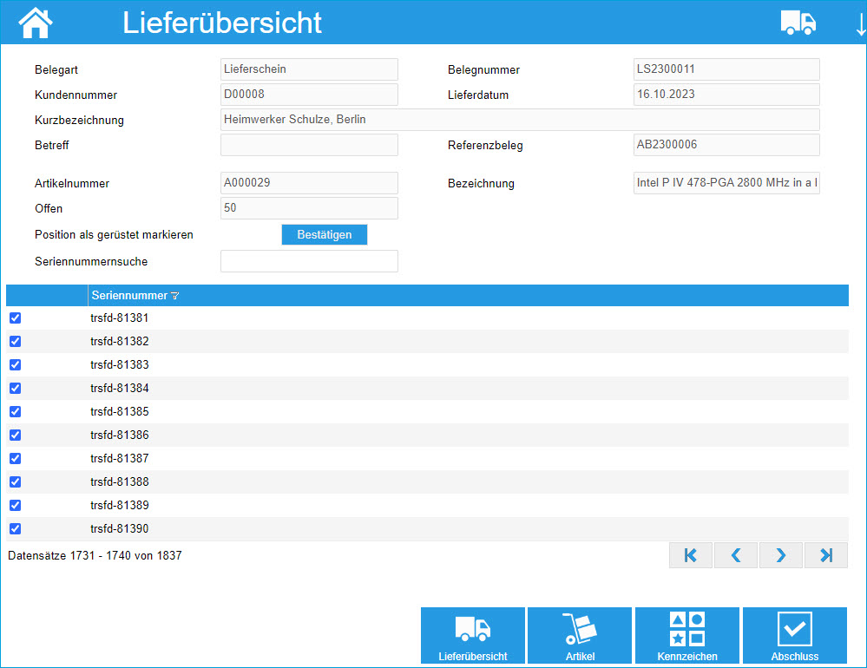Advance to the next page of records
This screenshot has width=867, height=668.
[x=780, y=554]
